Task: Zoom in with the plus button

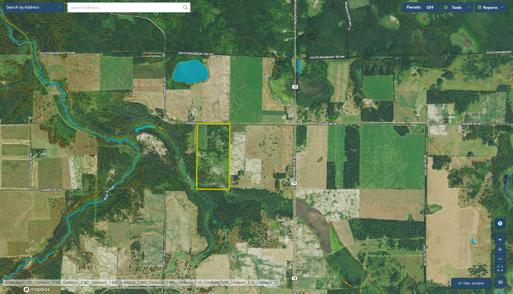Action: [x=500, y=249]
